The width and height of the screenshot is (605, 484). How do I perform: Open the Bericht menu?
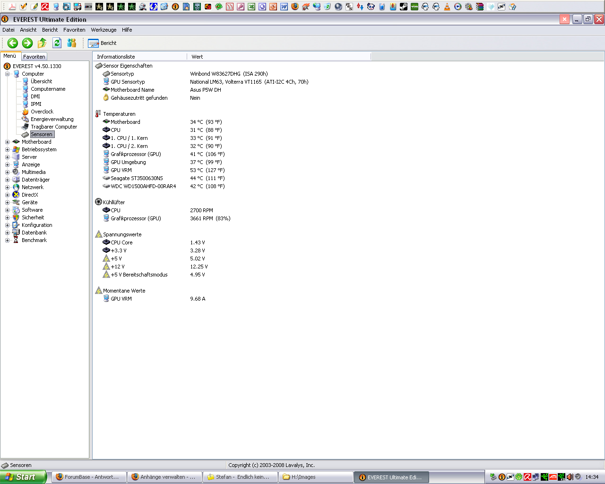50,30
